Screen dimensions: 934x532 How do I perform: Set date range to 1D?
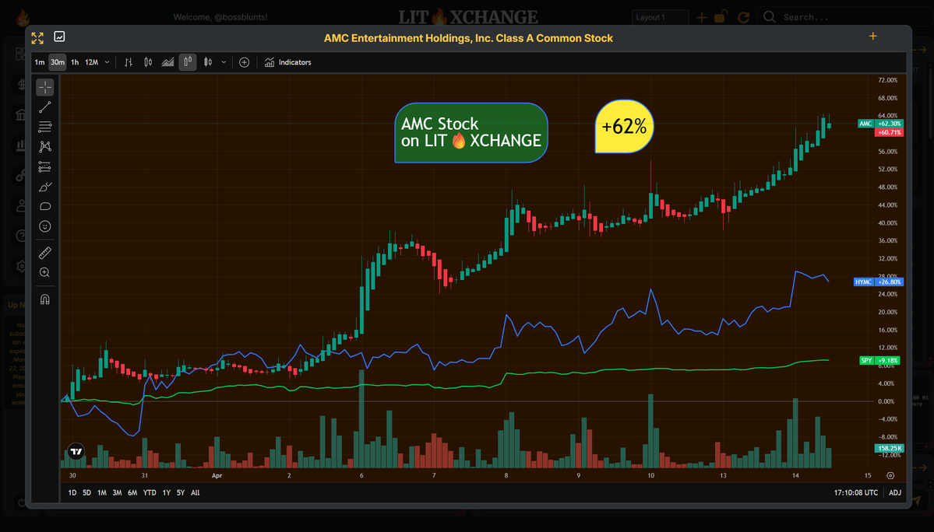click(72, 492)
